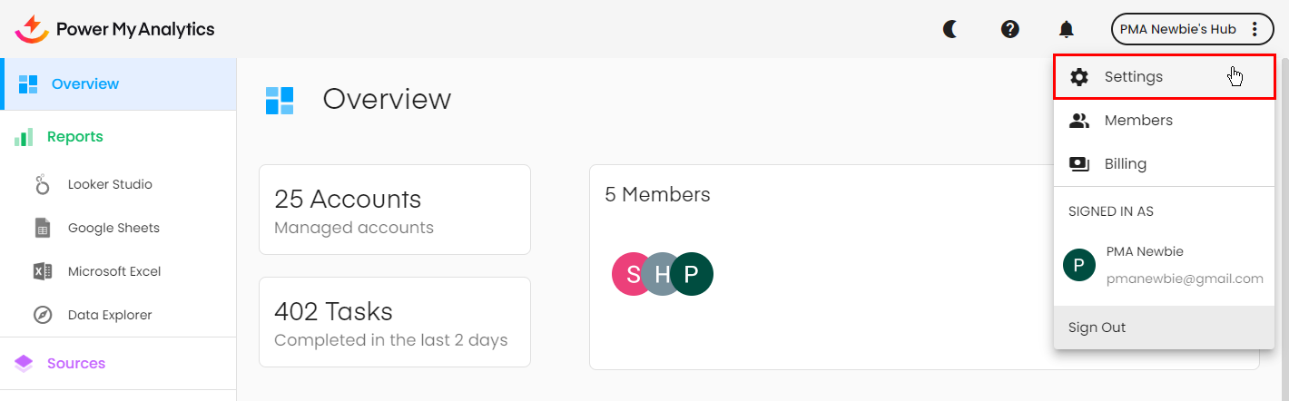
Task: Click the Sign Out button
Action: (x=1097, y=328)
